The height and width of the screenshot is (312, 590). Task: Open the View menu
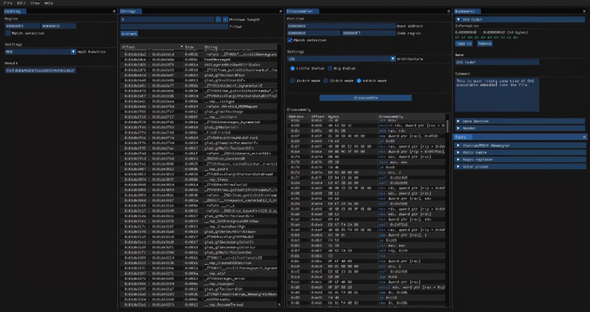coord(35,3)
